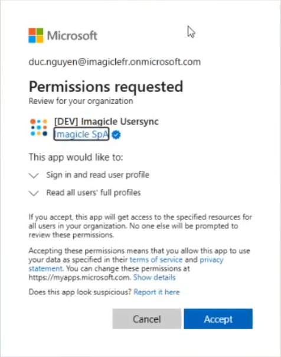Click the Accept button
The height and width of the screenshot is (357, 281).
point(218,319)
